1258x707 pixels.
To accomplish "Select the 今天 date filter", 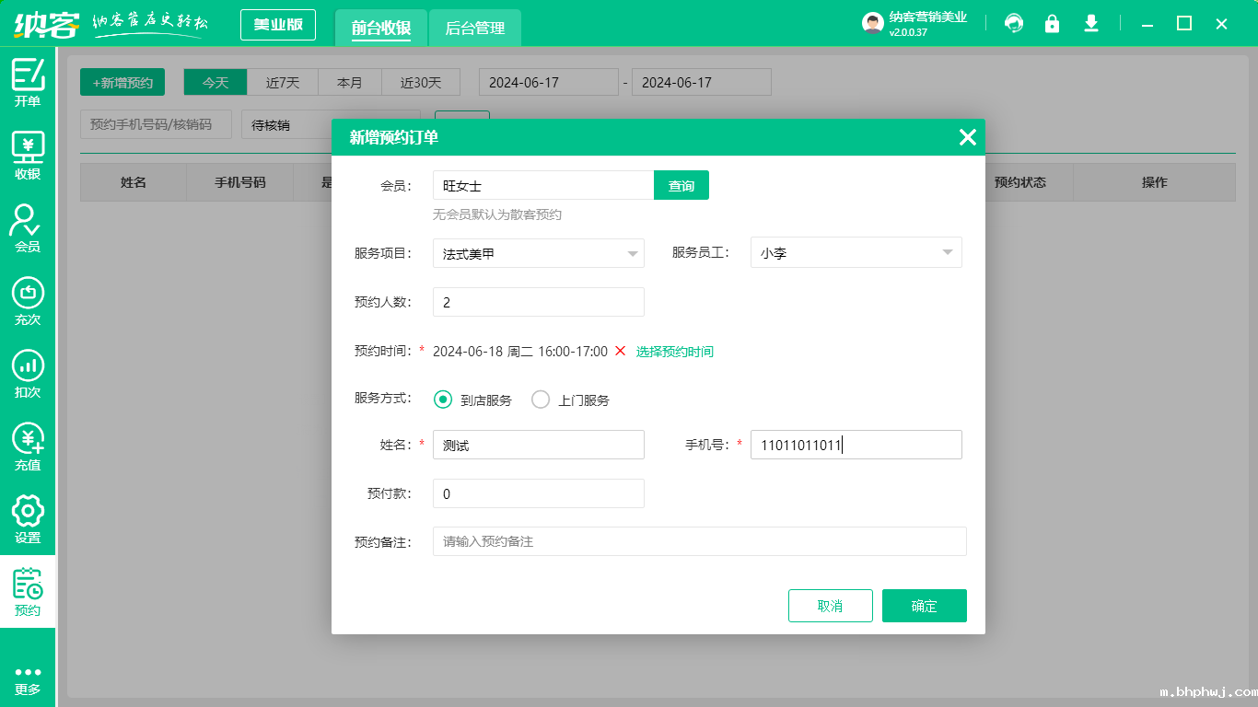I will (215, 82).
